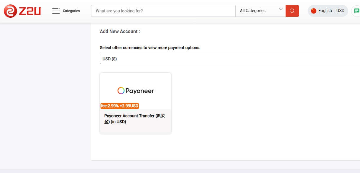Open the green chat message icon
This screenshot has height=173, width=360.
coord(356,11)
